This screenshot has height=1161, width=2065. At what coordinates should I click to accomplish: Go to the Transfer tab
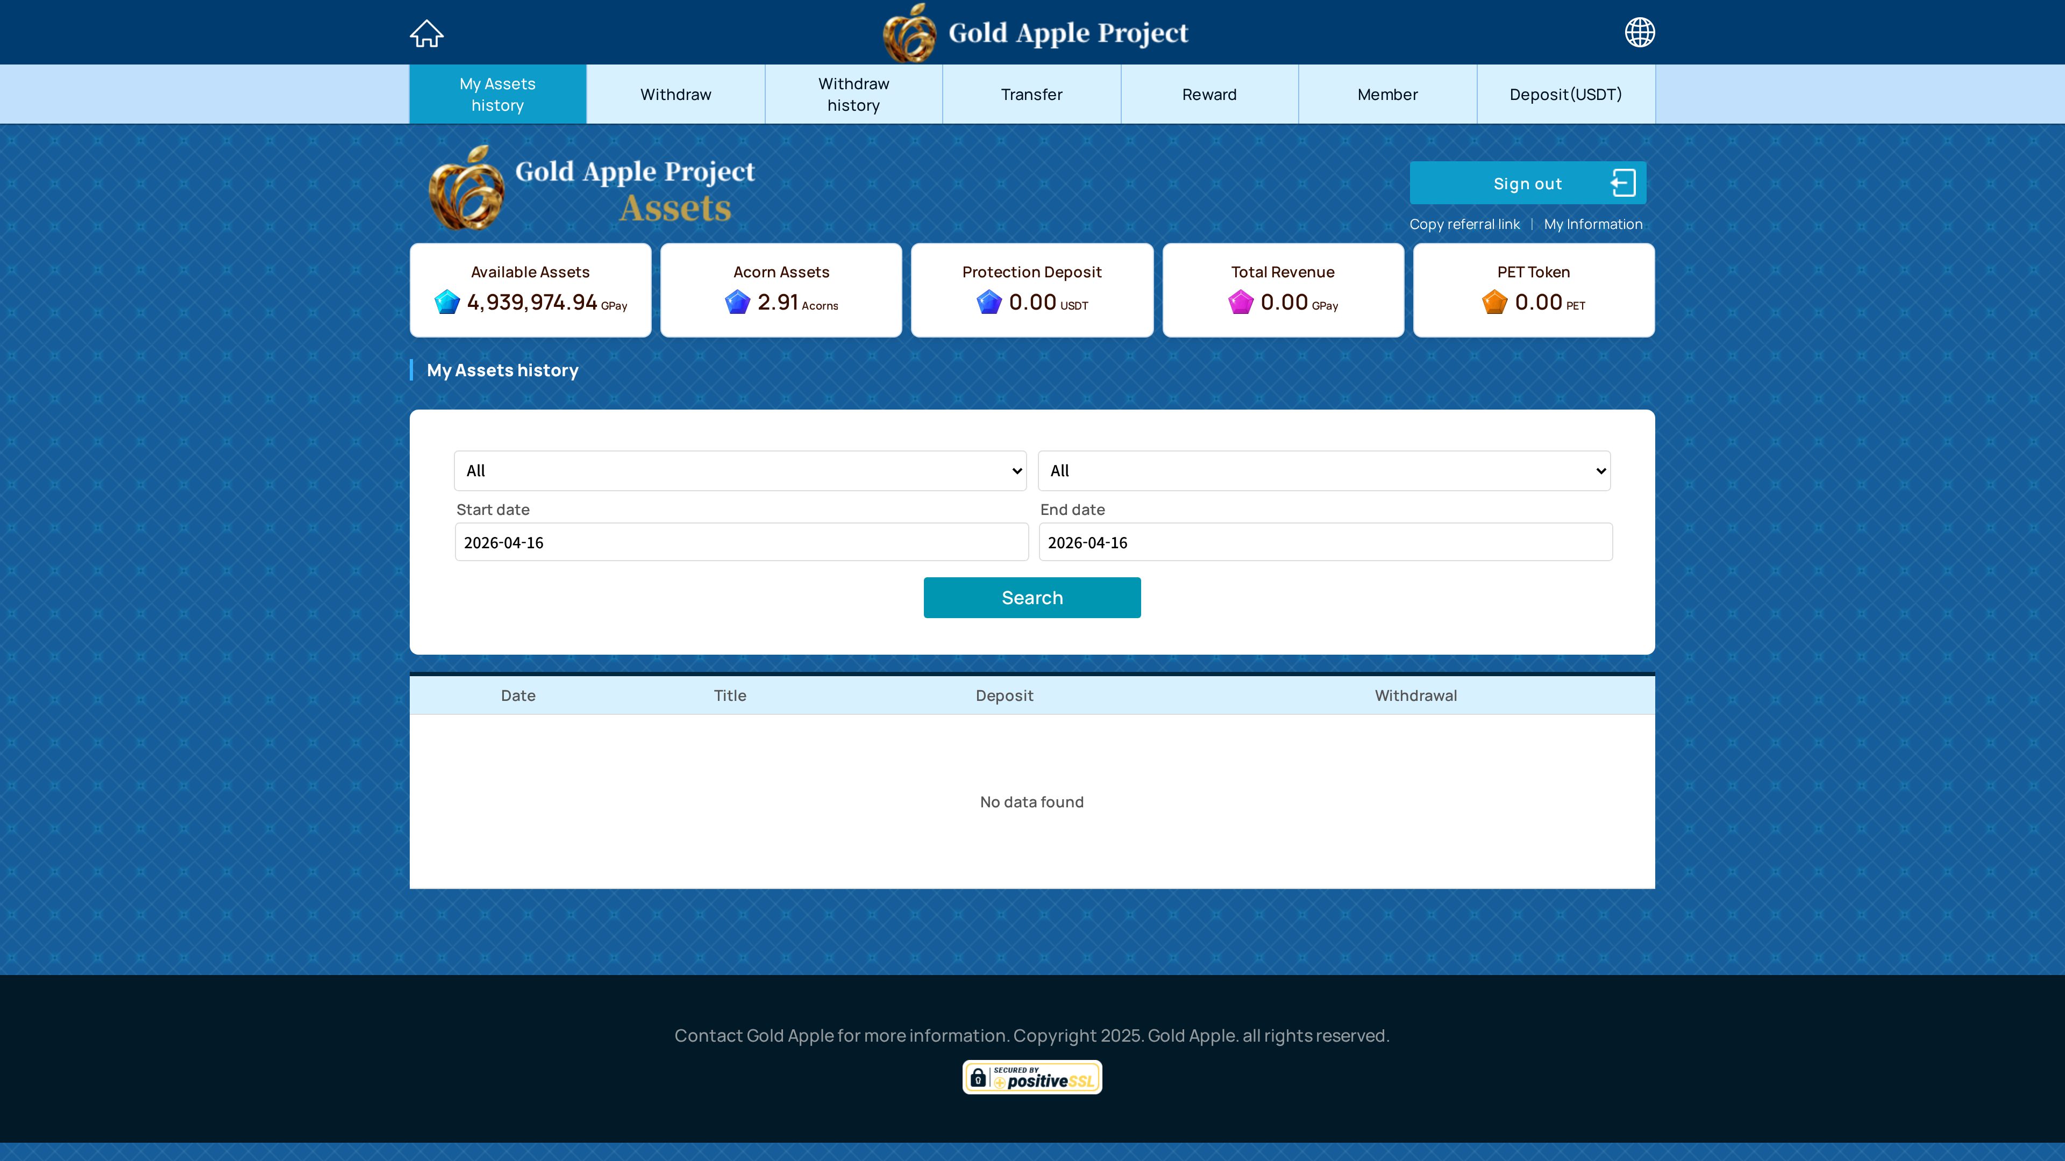[1032, 95]
